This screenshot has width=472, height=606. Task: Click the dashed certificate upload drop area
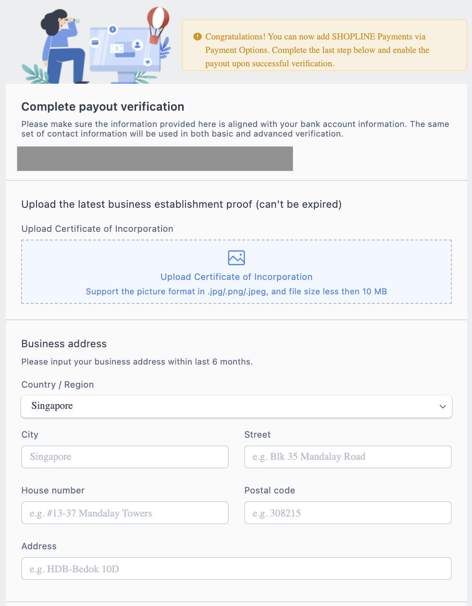(236, 272)
